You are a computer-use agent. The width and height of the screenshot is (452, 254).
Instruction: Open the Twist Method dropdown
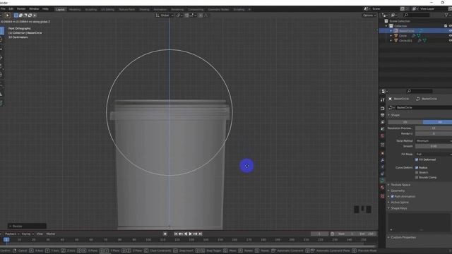point(434,141)
